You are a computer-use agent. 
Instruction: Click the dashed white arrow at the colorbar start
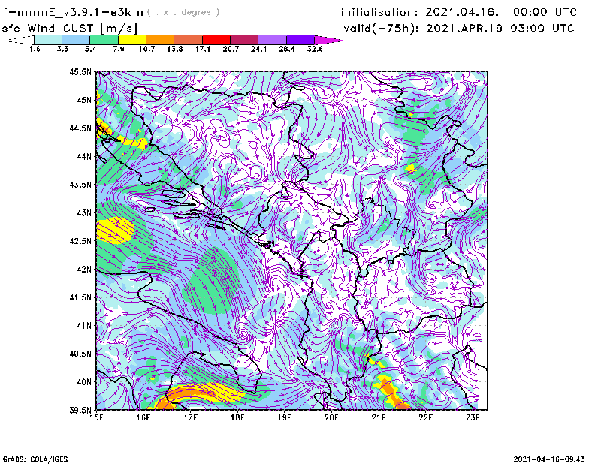coord(21,40)
